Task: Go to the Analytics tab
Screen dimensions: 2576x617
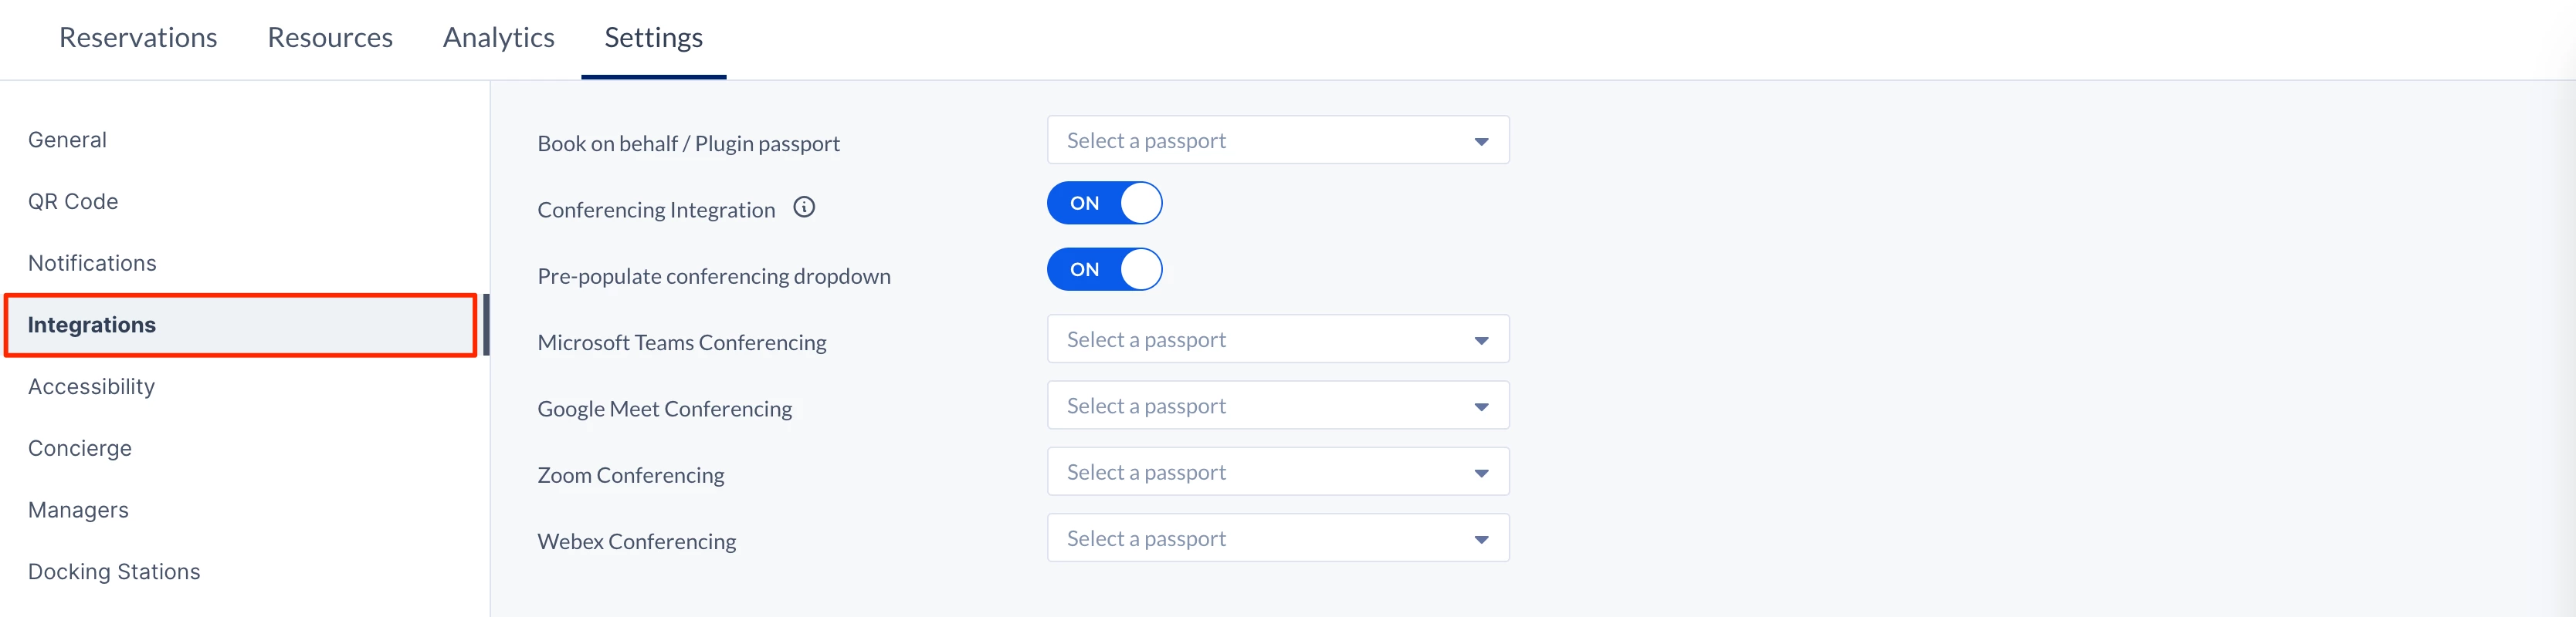Action: 498,38
